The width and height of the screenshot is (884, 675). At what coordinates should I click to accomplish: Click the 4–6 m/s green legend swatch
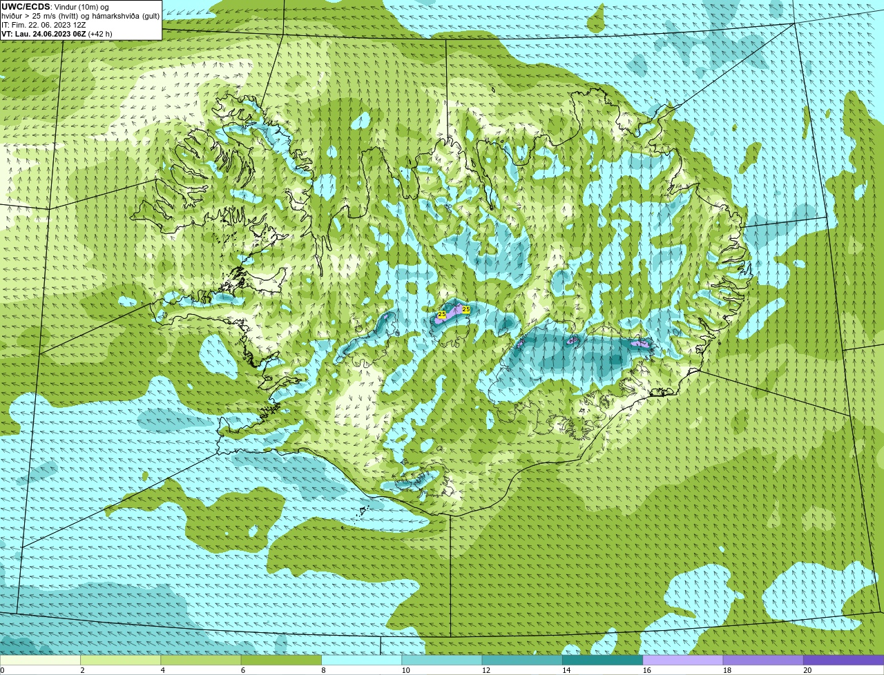(x=201, y=660)
